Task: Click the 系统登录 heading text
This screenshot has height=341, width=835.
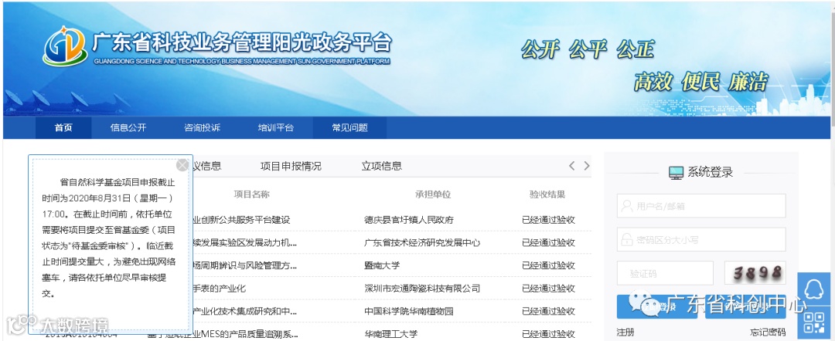Action: 711,172
